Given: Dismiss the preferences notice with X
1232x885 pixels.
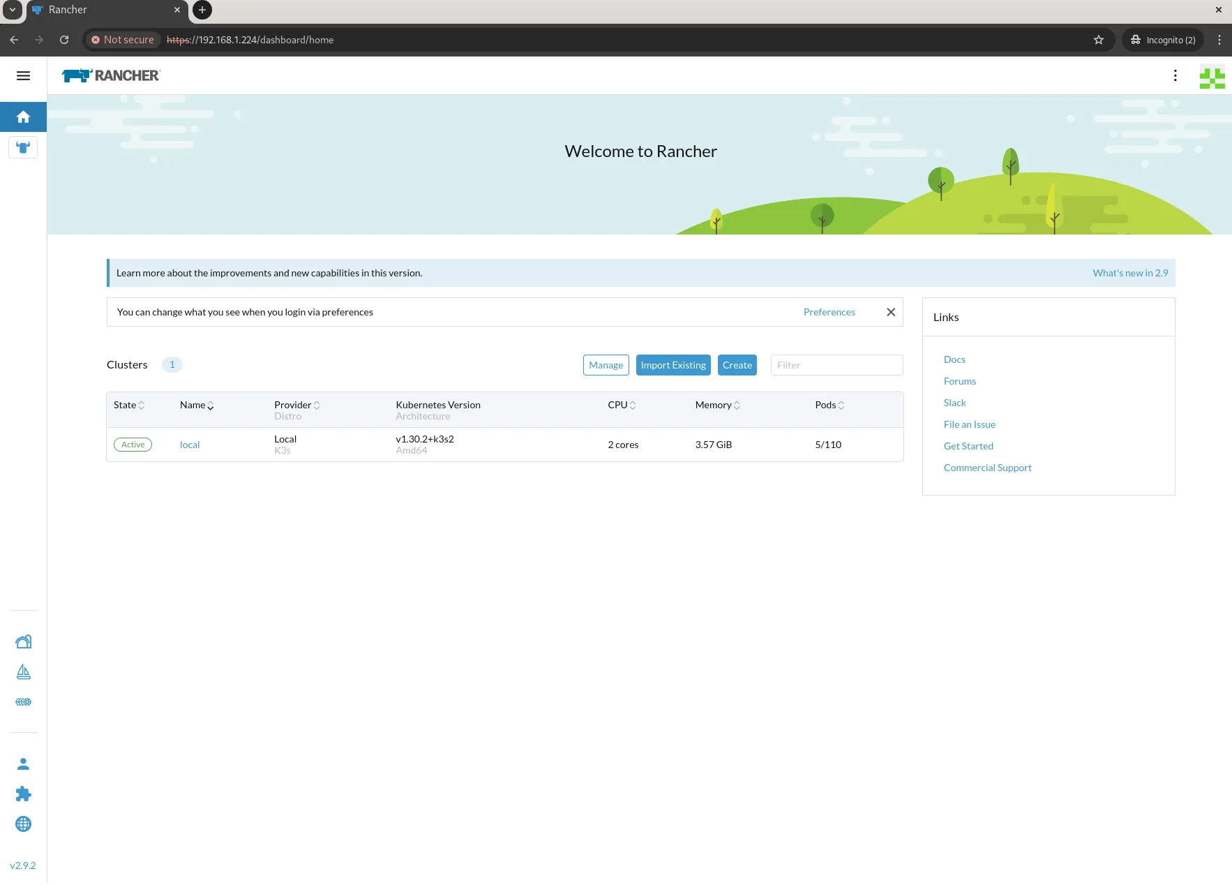Looking at the screenshot, I should click(x=891, y=312).
